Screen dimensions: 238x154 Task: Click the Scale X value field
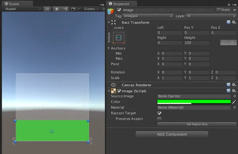point(172,78)
